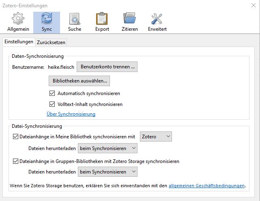This screenshot has width=260, height=201.
Task: Click Benutzerkonto trennen button
Action: [107, 67]
